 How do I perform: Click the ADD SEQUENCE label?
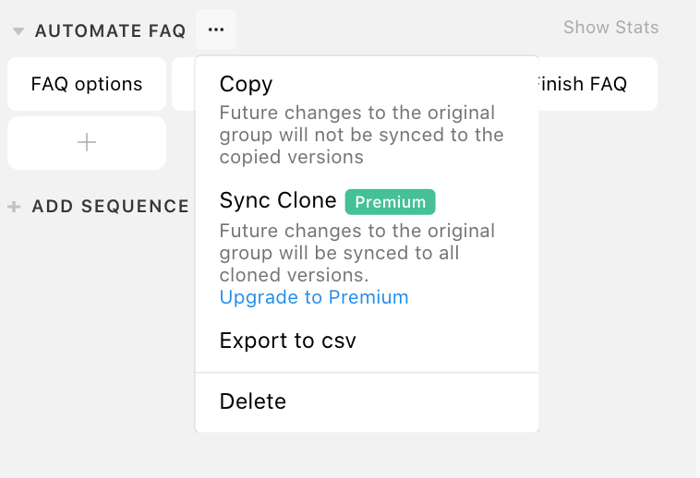111,207
